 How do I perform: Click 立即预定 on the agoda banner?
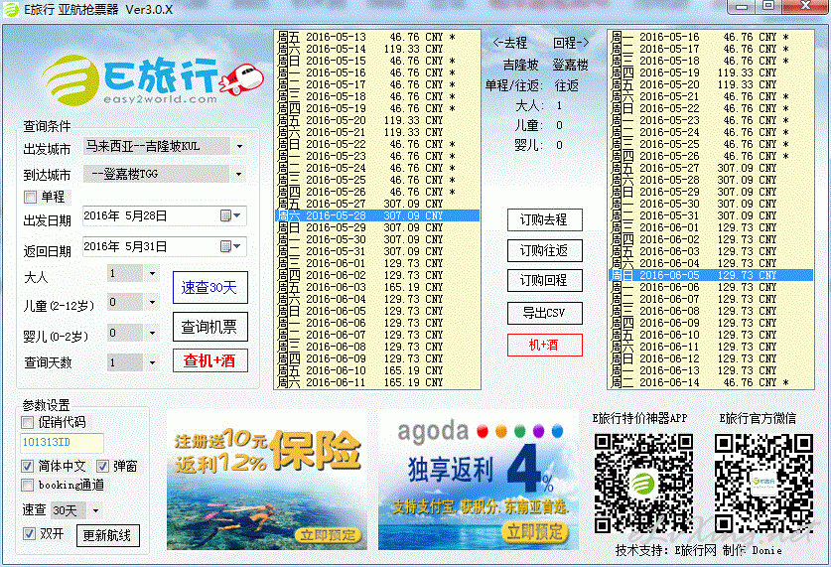534,531
